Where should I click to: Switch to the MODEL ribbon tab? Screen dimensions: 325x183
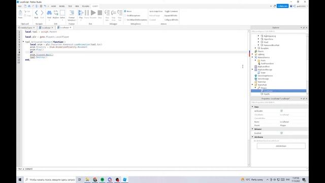pos(62,6)
